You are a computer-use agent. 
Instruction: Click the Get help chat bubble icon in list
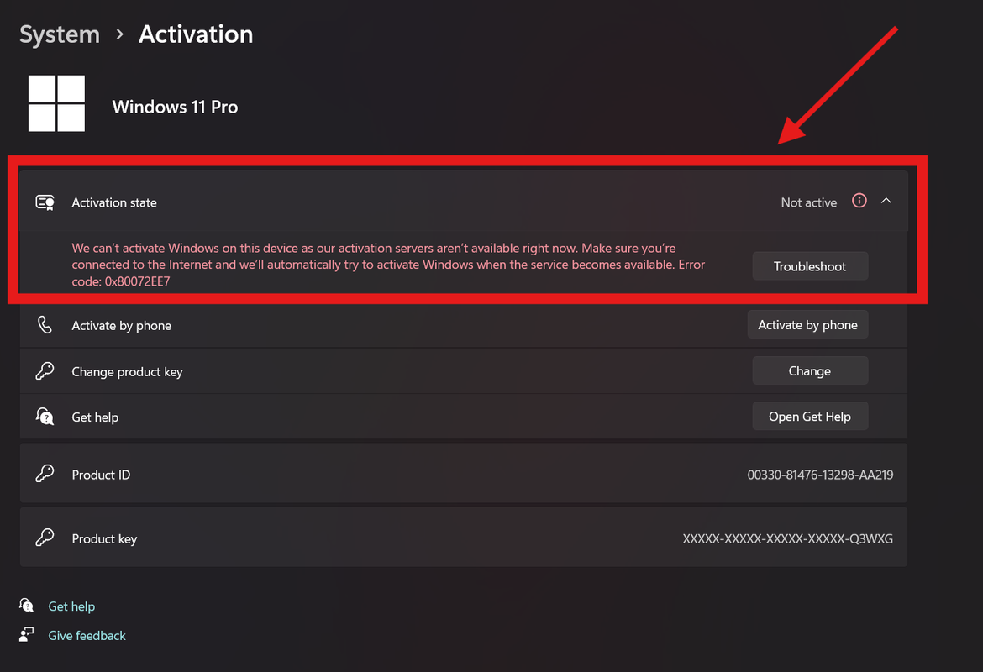45,417
